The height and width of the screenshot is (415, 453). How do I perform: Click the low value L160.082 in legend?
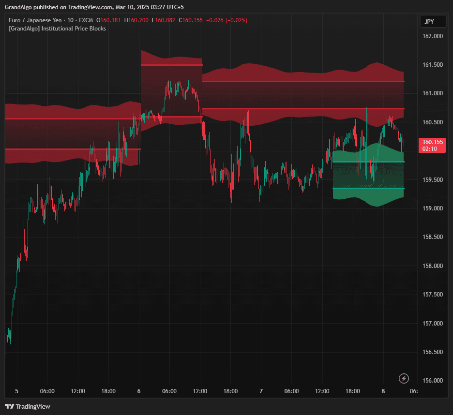(164, 21)
